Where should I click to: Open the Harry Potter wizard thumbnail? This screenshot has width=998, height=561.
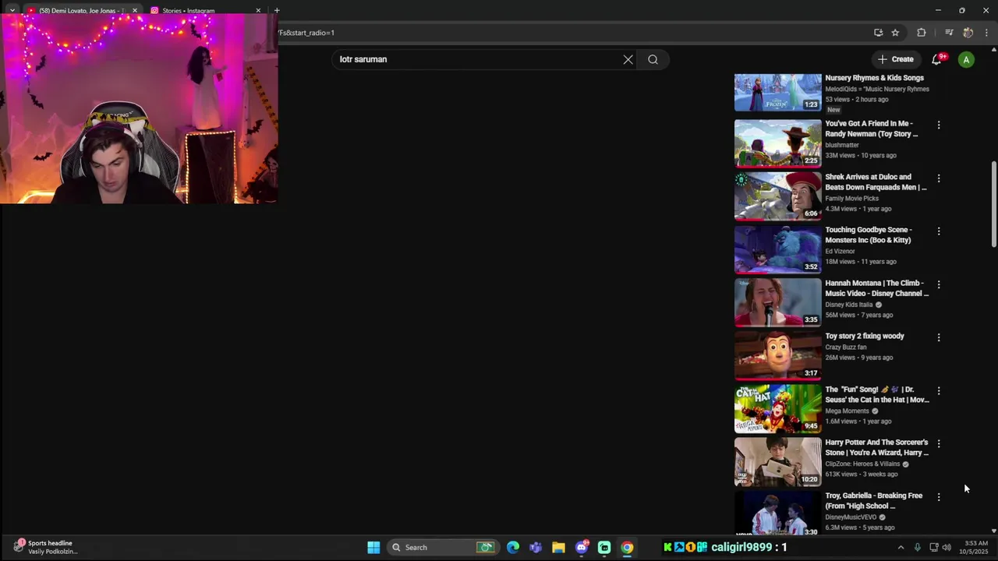[777, 462]
